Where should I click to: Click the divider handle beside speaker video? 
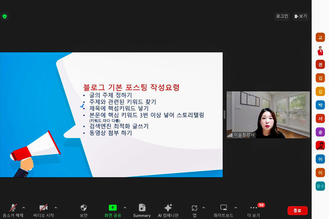pyautogui.click(x=224, y=114)
